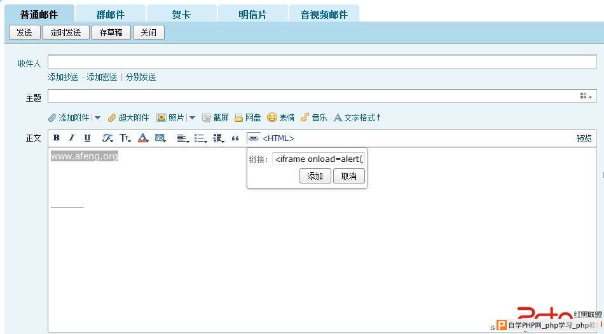
Task: Click the 截屏 screenshot tool
Action: 216,117
